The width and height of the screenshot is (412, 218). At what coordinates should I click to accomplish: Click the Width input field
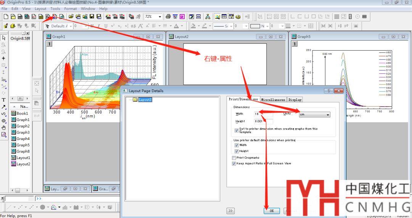[x=263, y=114]
